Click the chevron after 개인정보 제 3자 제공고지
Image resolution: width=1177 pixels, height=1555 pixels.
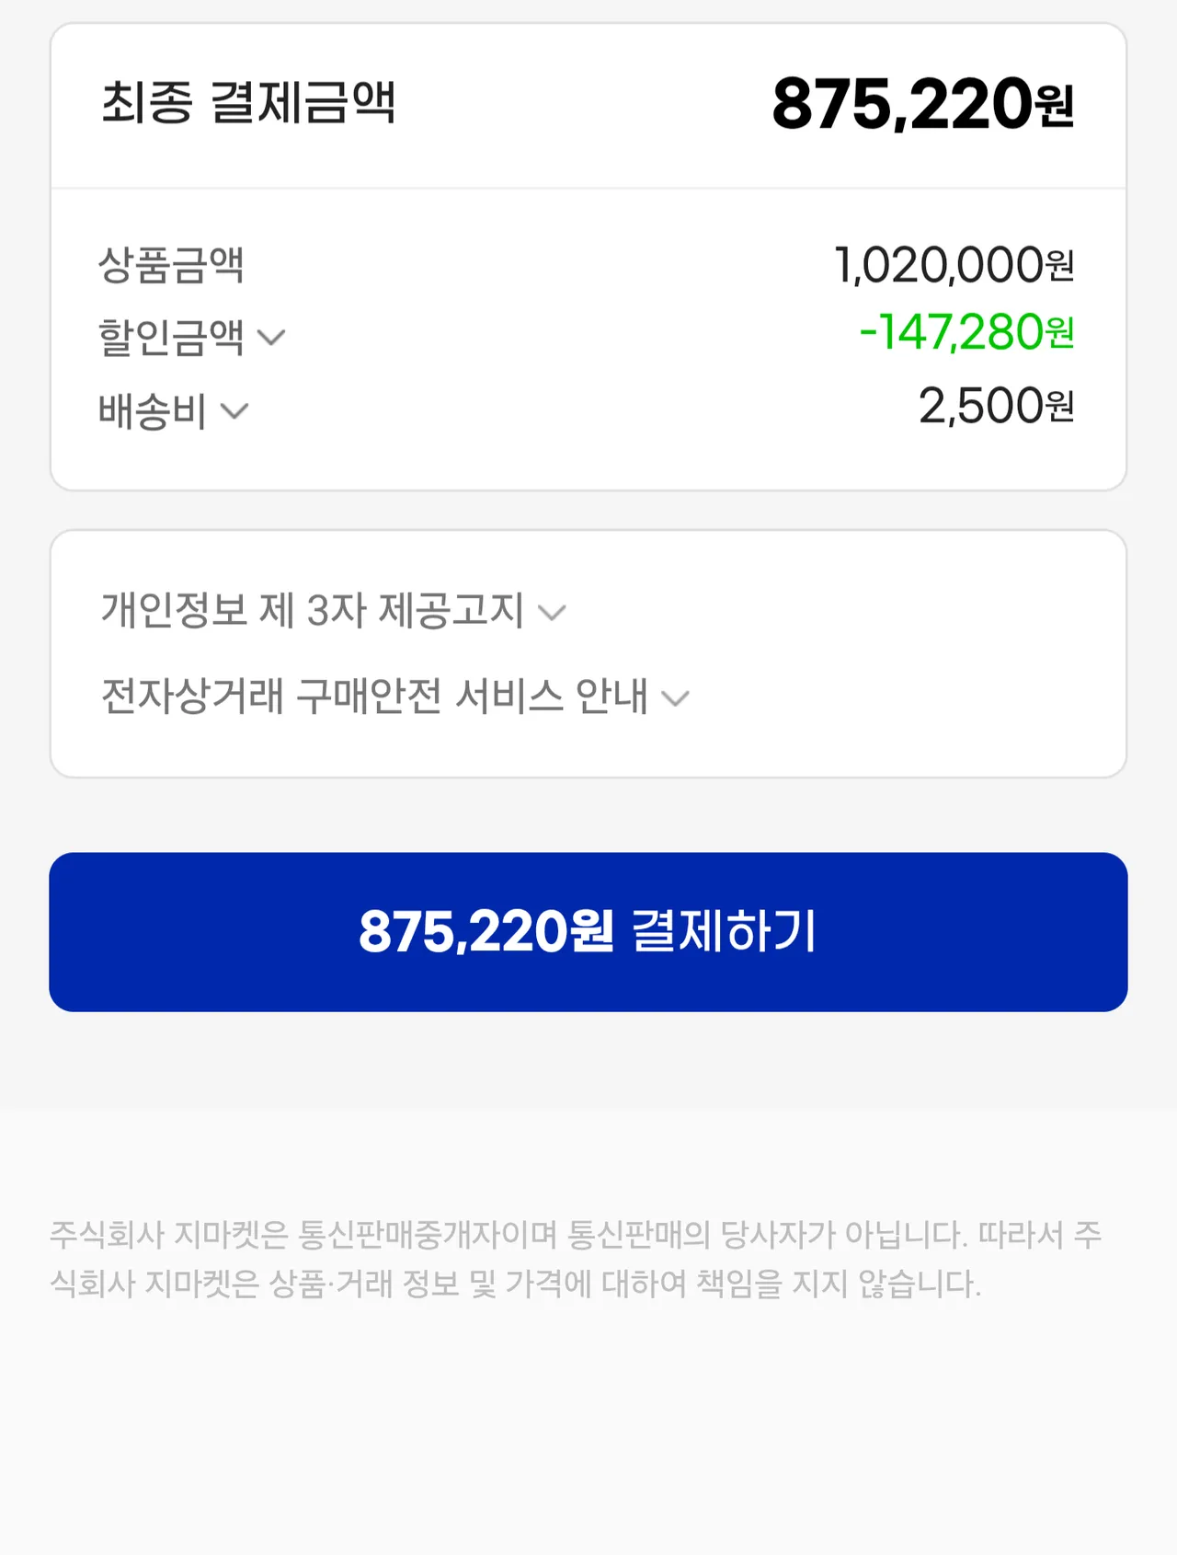[x=552, y=613]
